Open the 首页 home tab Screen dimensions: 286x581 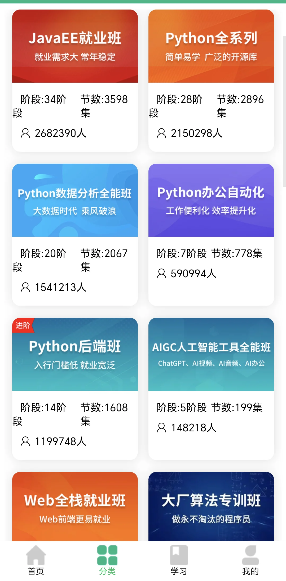click(x=36, y=560)
